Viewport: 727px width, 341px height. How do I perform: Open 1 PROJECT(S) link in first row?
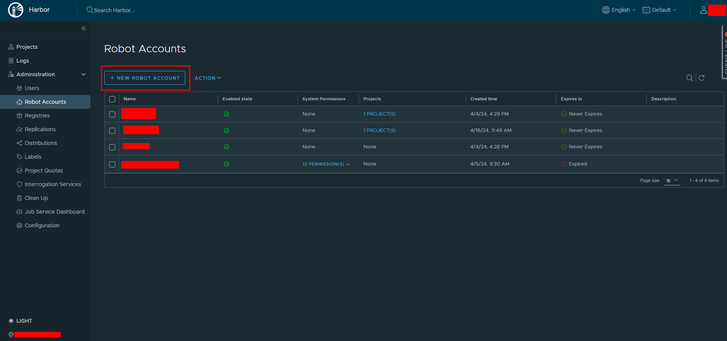380,114
